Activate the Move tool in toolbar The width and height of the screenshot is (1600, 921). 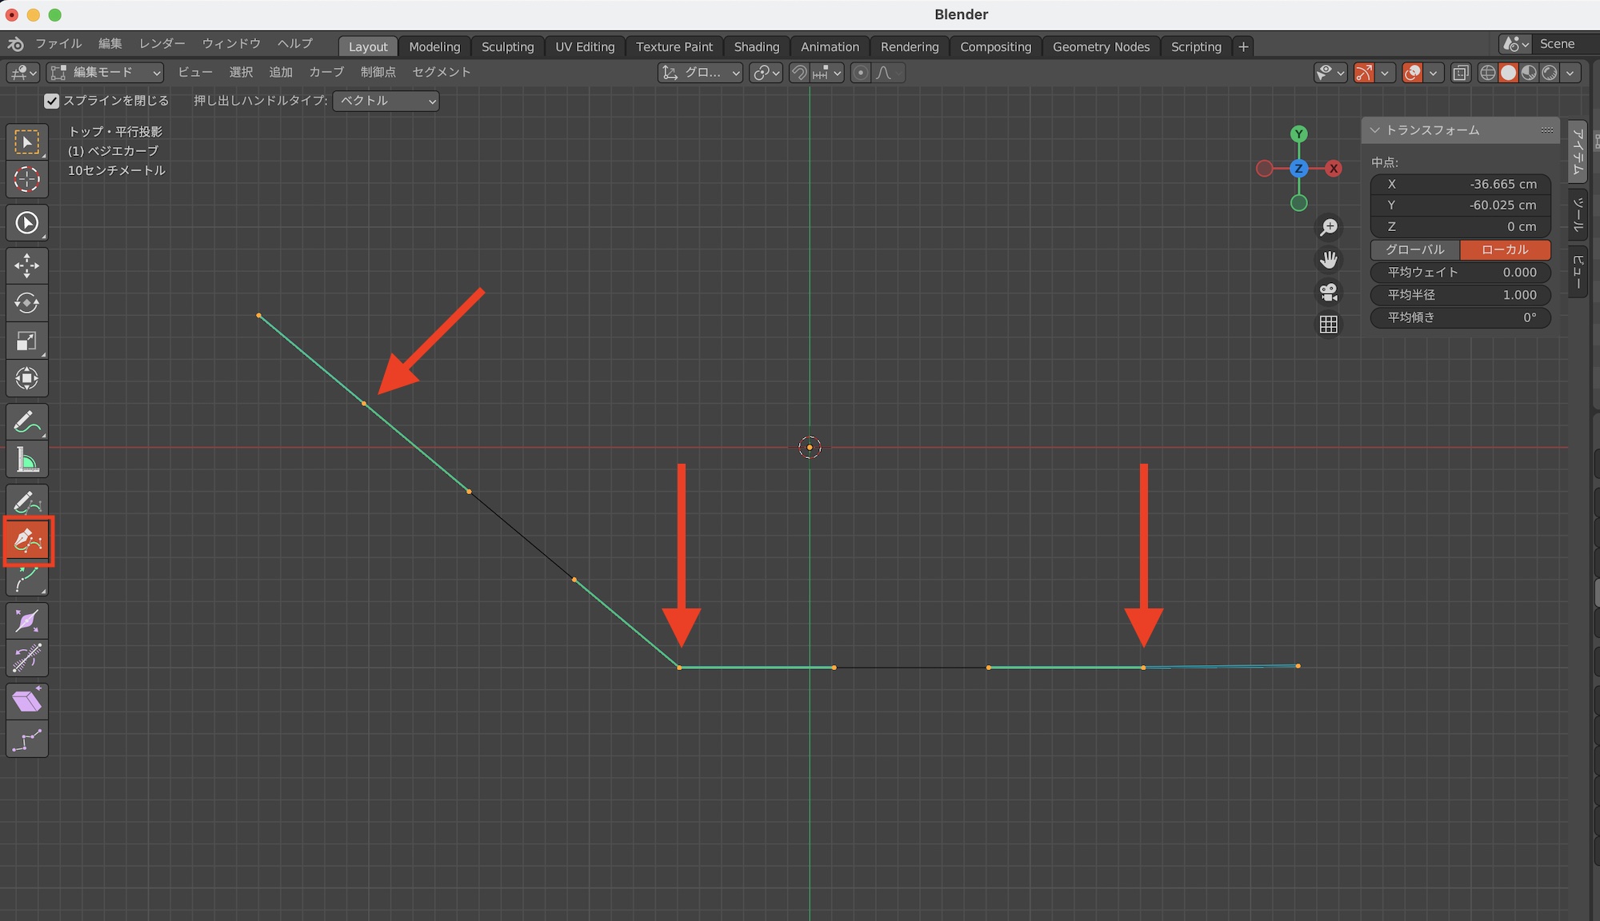pos(27,265)
